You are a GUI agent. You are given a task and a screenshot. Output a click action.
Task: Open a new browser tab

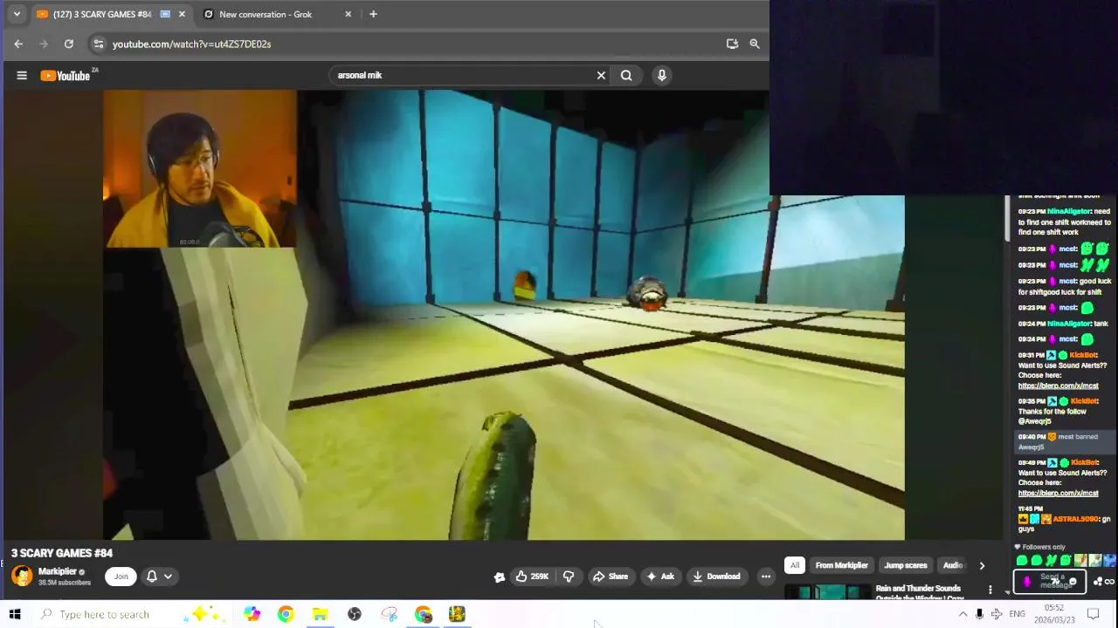pos(373,14)
